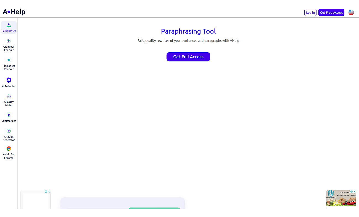Viewport: 359px width, 217px height.
Task: Open the AHelp for Chrome icon
Action: pyautogui.click(x=9, y=149)
